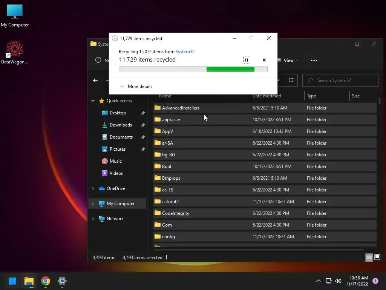Click the Search System32 field
Image resolution: width=386 pixels, height=290 pixels.
point(340,80)
